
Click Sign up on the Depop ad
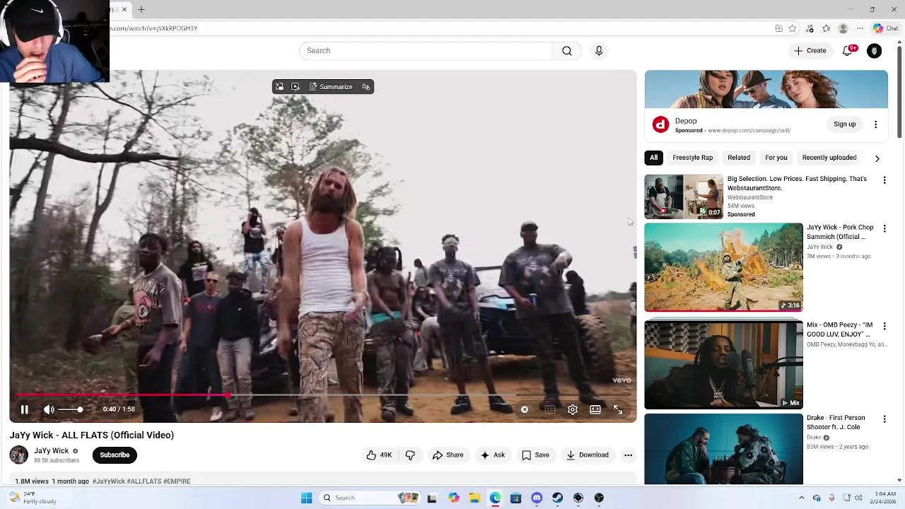844,124
